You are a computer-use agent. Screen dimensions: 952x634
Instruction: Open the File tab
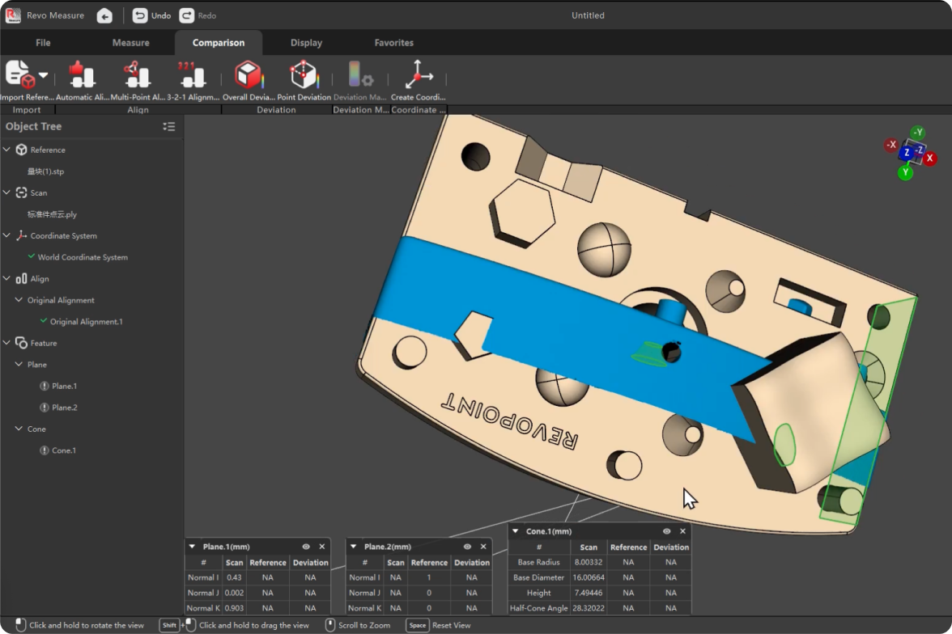coord(43,43)
